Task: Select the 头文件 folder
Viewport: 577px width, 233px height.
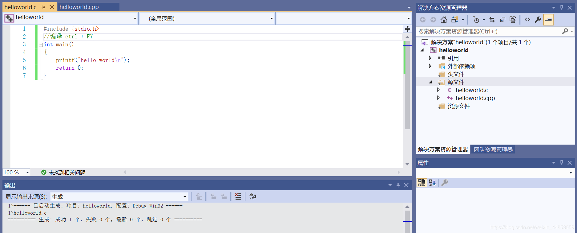Action: point(456,74)
